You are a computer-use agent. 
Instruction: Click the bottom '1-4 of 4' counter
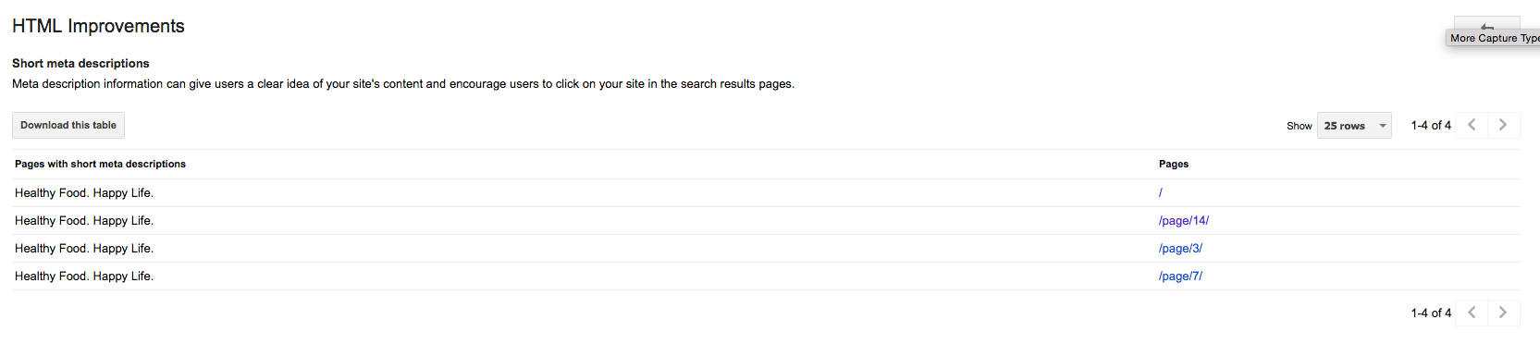(x=1431, y=313)
